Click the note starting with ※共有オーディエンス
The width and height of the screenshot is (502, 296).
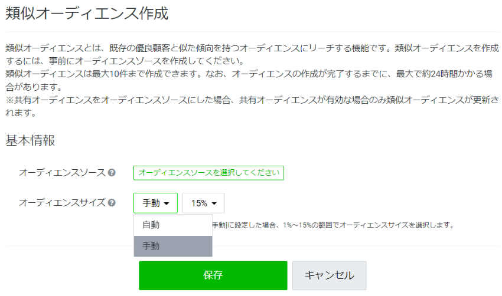pyautogui.click(x=252, y=107)
